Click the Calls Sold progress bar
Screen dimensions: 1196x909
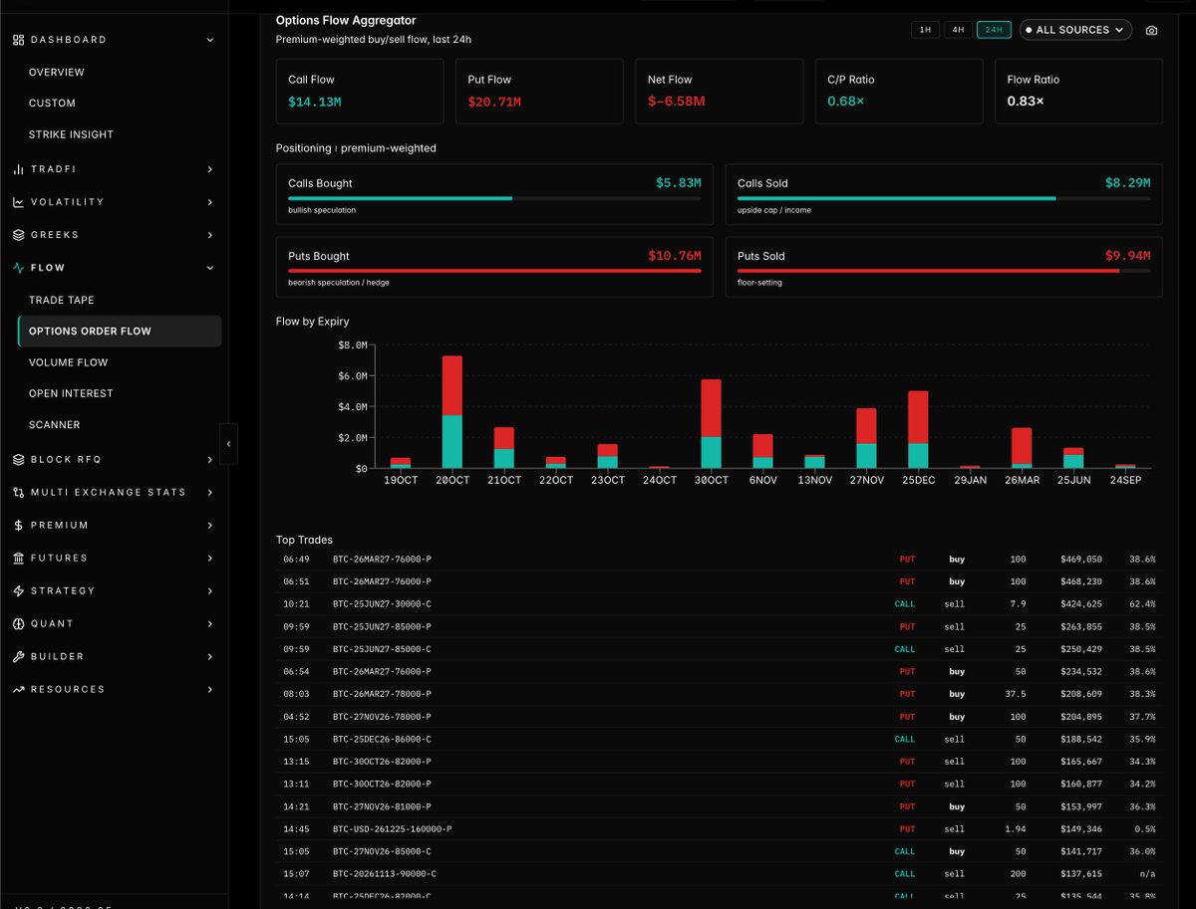click(x=944, y=198)
